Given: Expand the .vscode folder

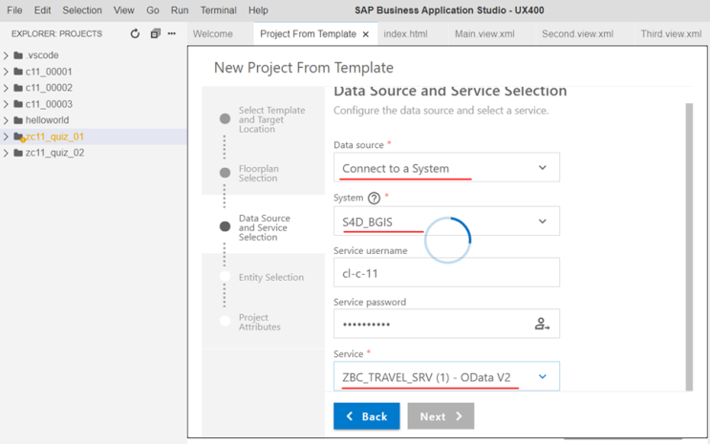Looking at the screenshot, I should click(6, 55).
